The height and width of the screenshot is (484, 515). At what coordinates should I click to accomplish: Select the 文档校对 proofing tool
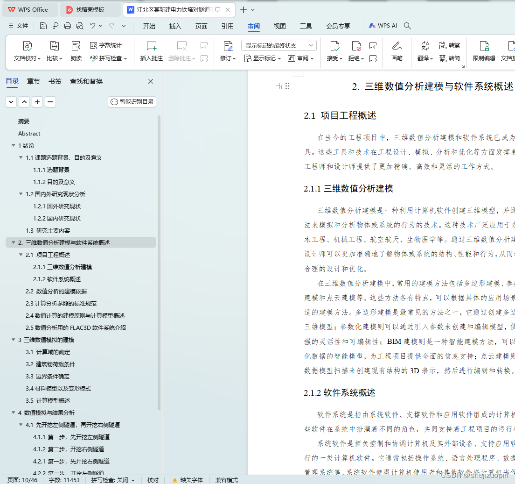pos(28,51)
